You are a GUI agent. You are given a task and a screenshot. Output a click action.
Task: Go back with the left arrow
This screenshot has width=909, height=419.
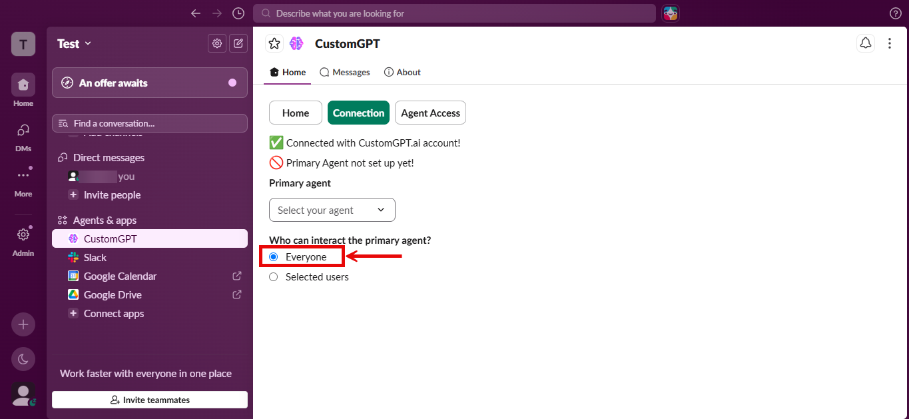(195, 13)
